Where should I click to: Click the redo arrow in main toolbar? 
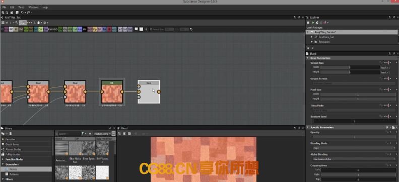coord(29,13)
